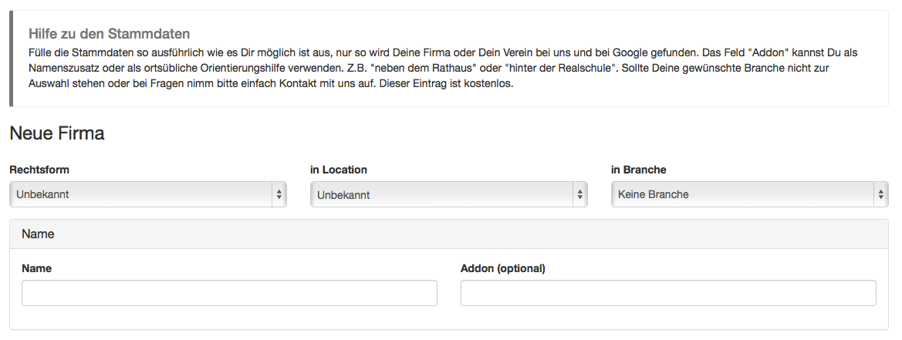
Task: Focus the Name text field
Action: (229, 293)
